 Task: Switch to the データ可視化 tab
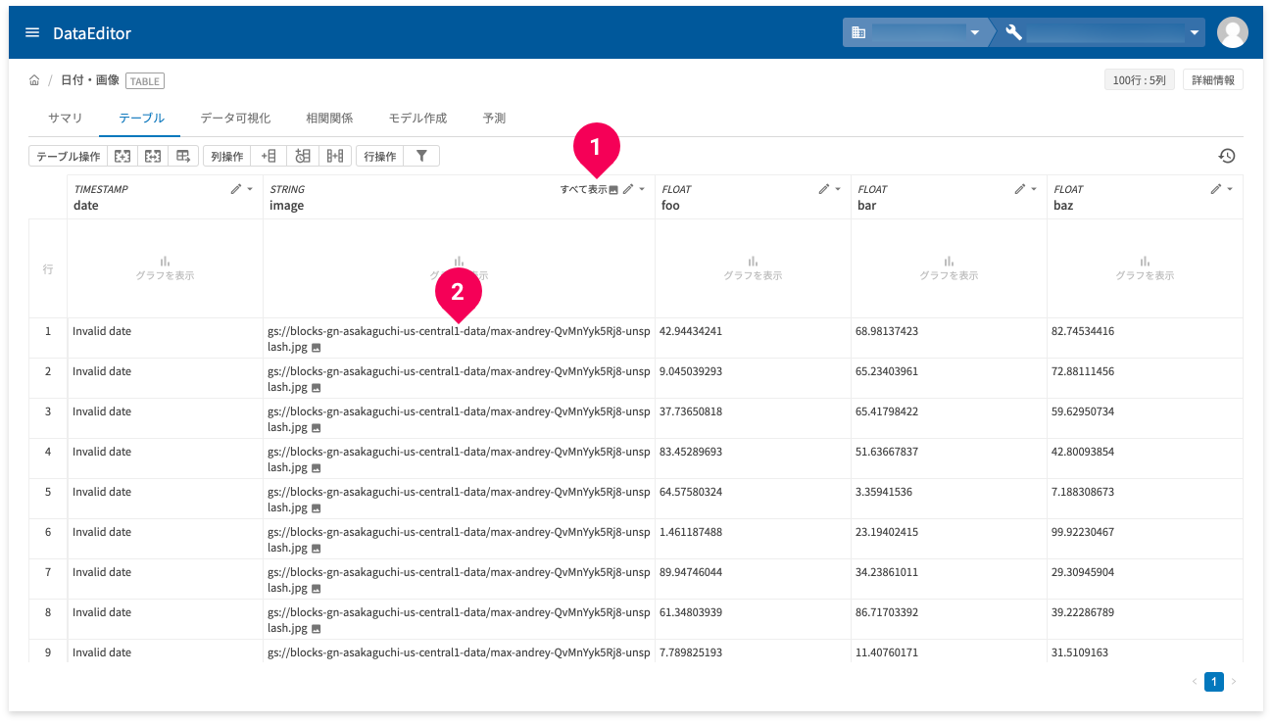click(x=235, y=118)
